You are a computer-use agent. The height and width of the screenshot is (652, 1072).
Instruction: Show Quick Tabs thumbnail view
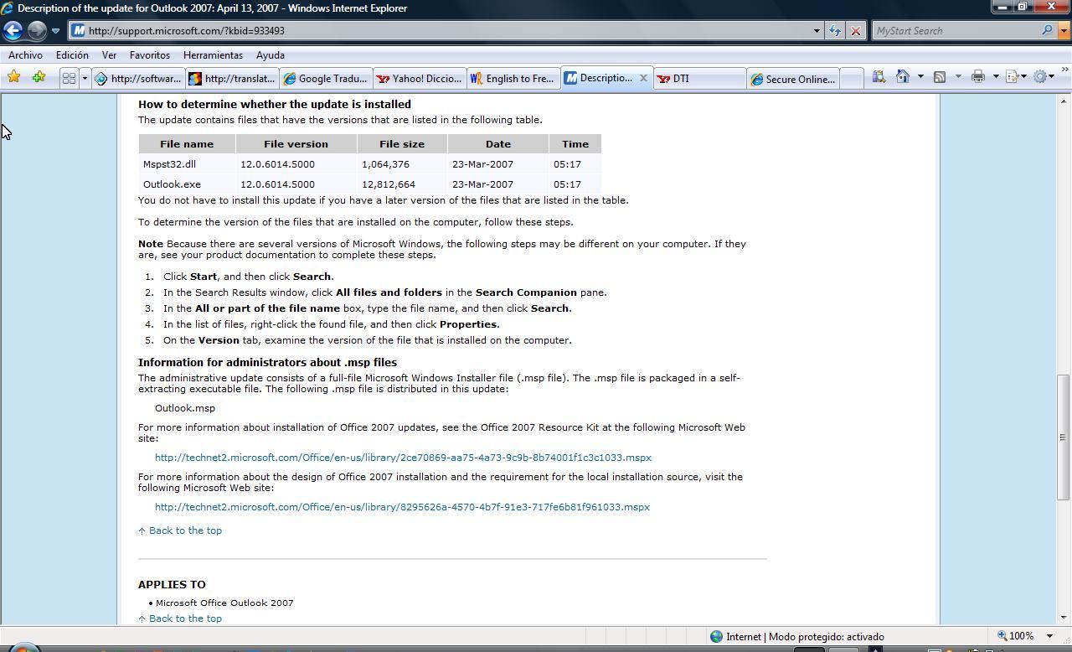point(69,78)
